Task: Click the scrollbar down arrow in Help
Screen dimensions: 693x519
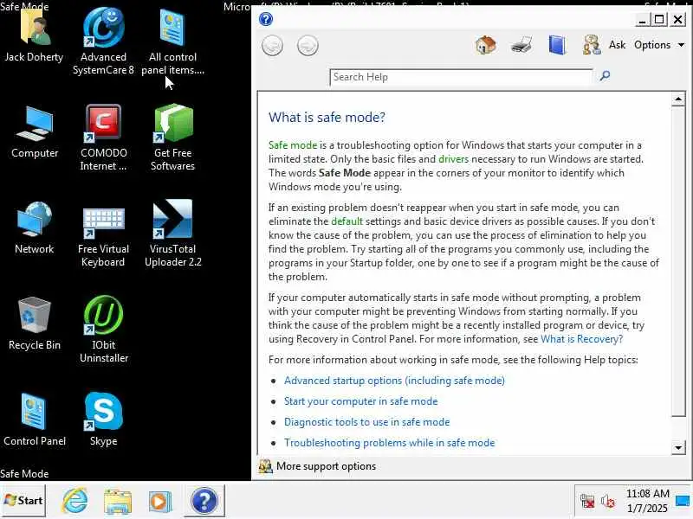Action: tap(678, 447)
